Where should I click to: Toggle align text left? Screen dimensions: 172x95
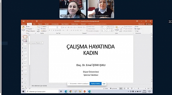[x=71, y=30]
